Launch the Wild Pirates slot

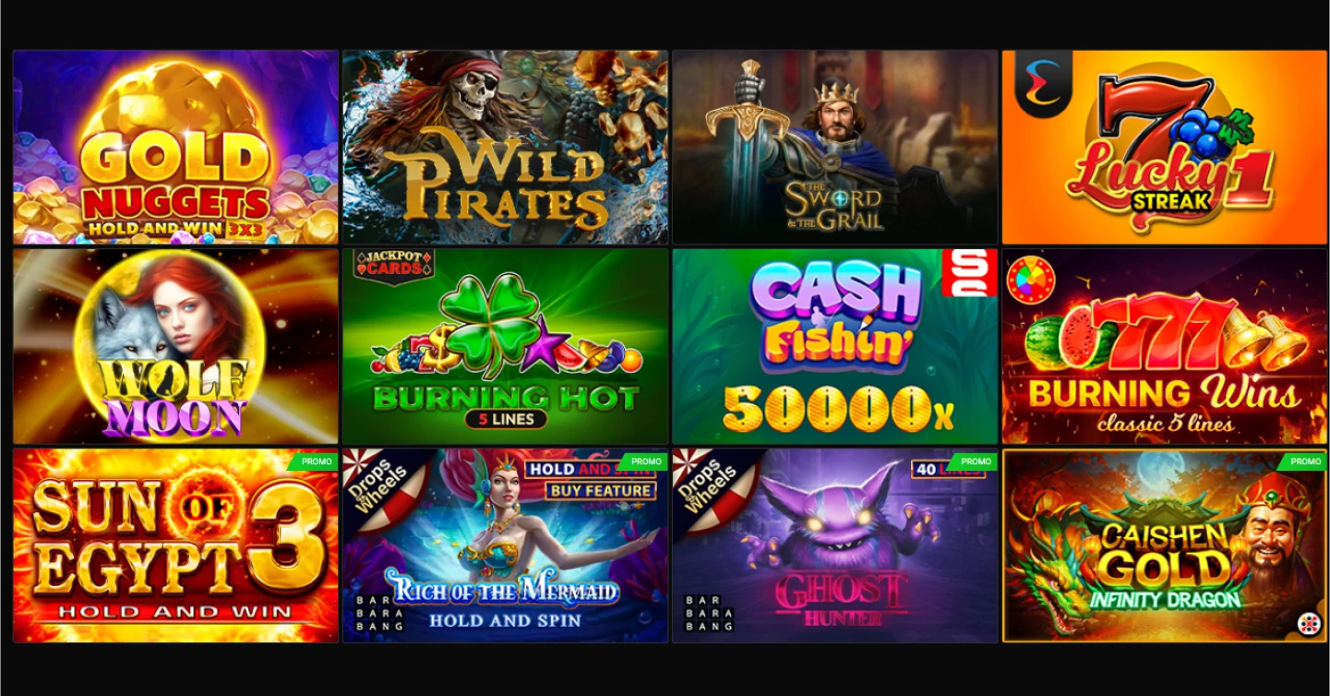tap(505, 147)
